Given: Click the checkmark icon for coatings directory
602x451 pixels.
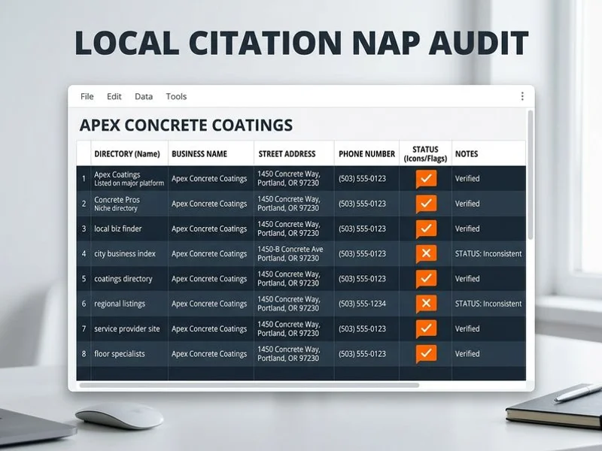Looking at the screenshot, I should (426, 279).
